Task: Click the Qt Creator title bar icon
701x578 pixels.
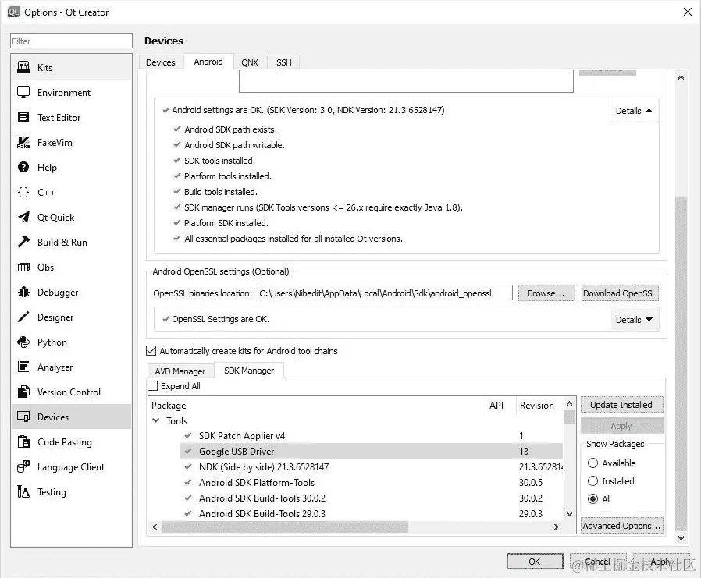Action: pyautogui.click(x=14, y=12)
